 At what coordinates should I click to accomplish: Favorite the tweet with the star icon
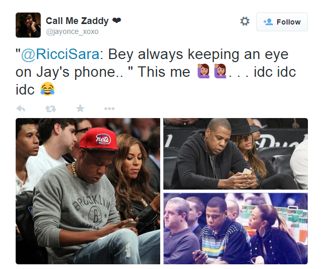click(x=80, y=108)
